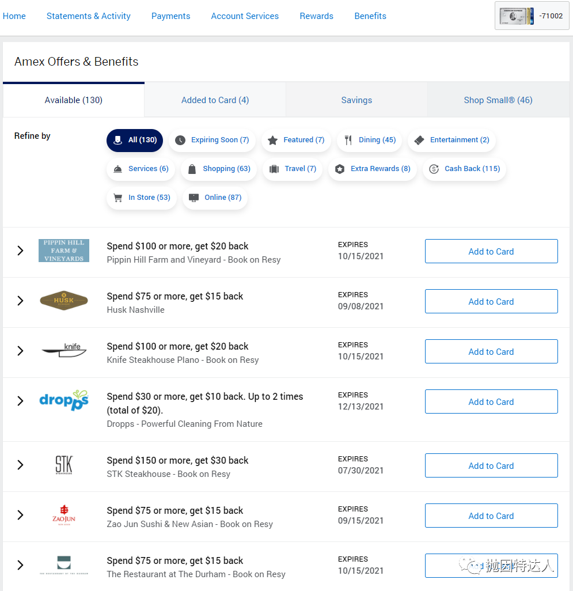Screen dimensions: 573x591
Task: Expand the Husk Nashville offer
Action: point(21,301)
